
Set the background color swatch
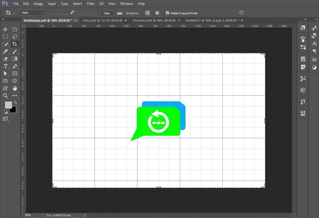tap(14, 110)
